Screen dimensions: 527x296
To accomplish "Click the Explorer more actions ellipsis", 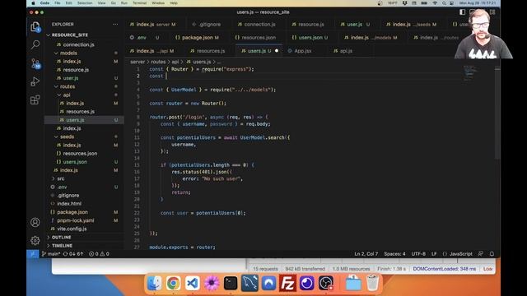I will click(x=115, y=24).
